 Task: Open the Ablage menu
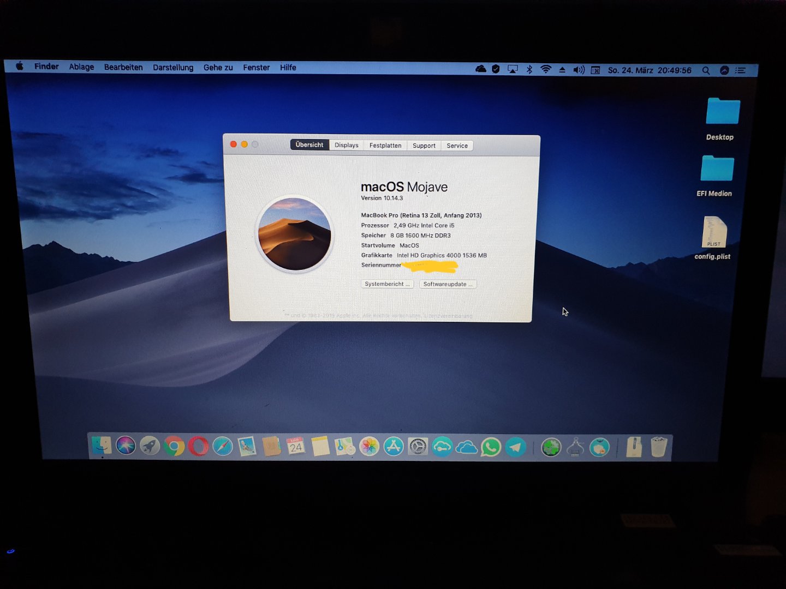81,67
